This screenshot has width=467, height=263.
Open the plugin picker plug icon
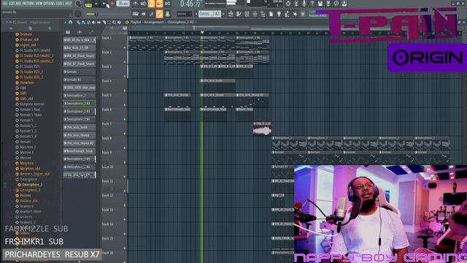(279, 14)
